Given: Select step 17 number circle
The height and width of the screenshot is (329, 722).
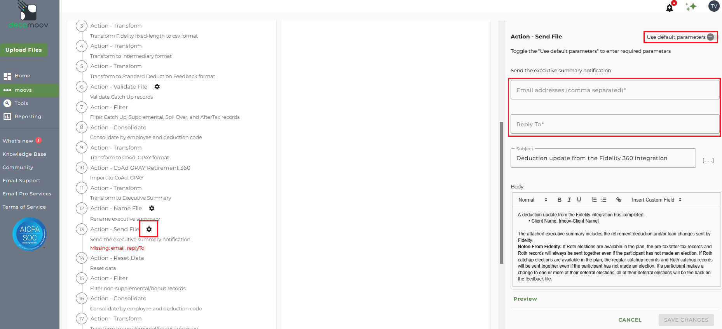Looking at the screenshot, I should (x=82, y=319).
